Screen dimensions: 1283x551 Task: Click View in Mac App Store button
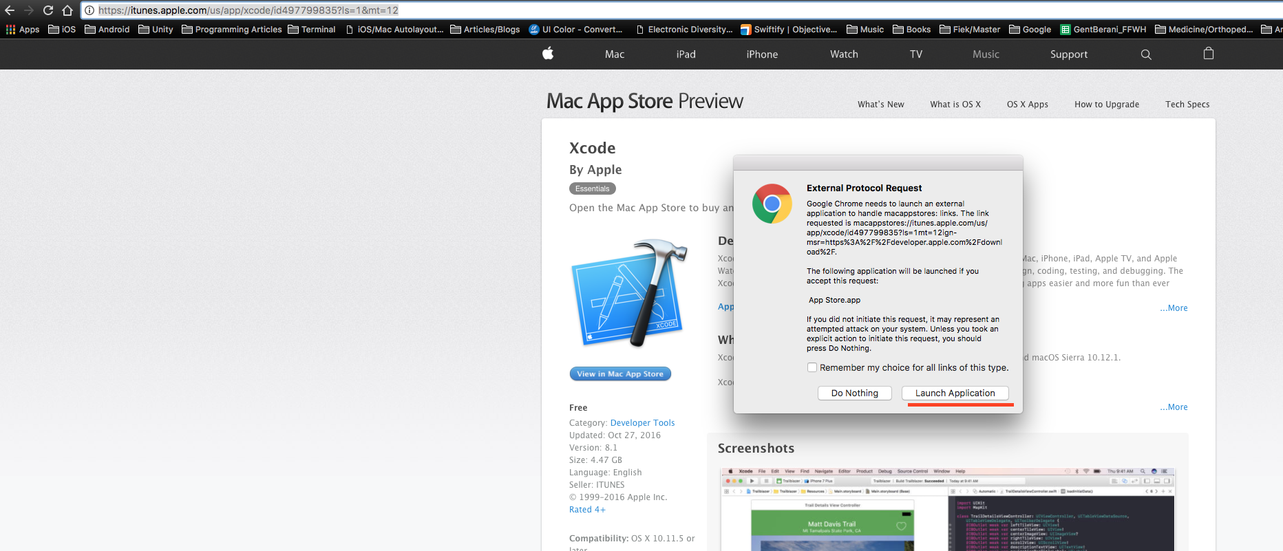620,374
